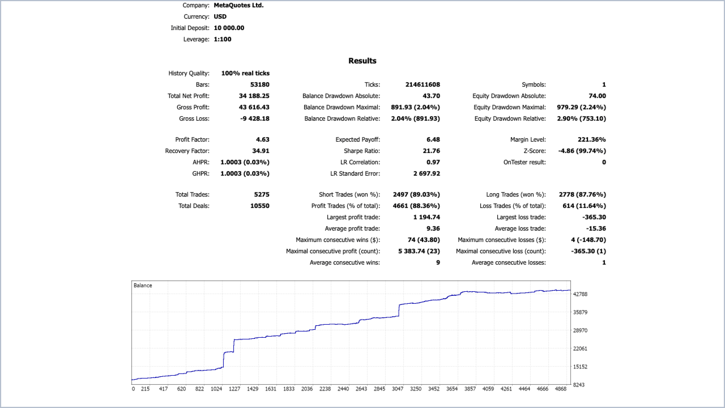Click Maximal consecutive loss value "-365.30 (1)"

[x=588, y=251]
